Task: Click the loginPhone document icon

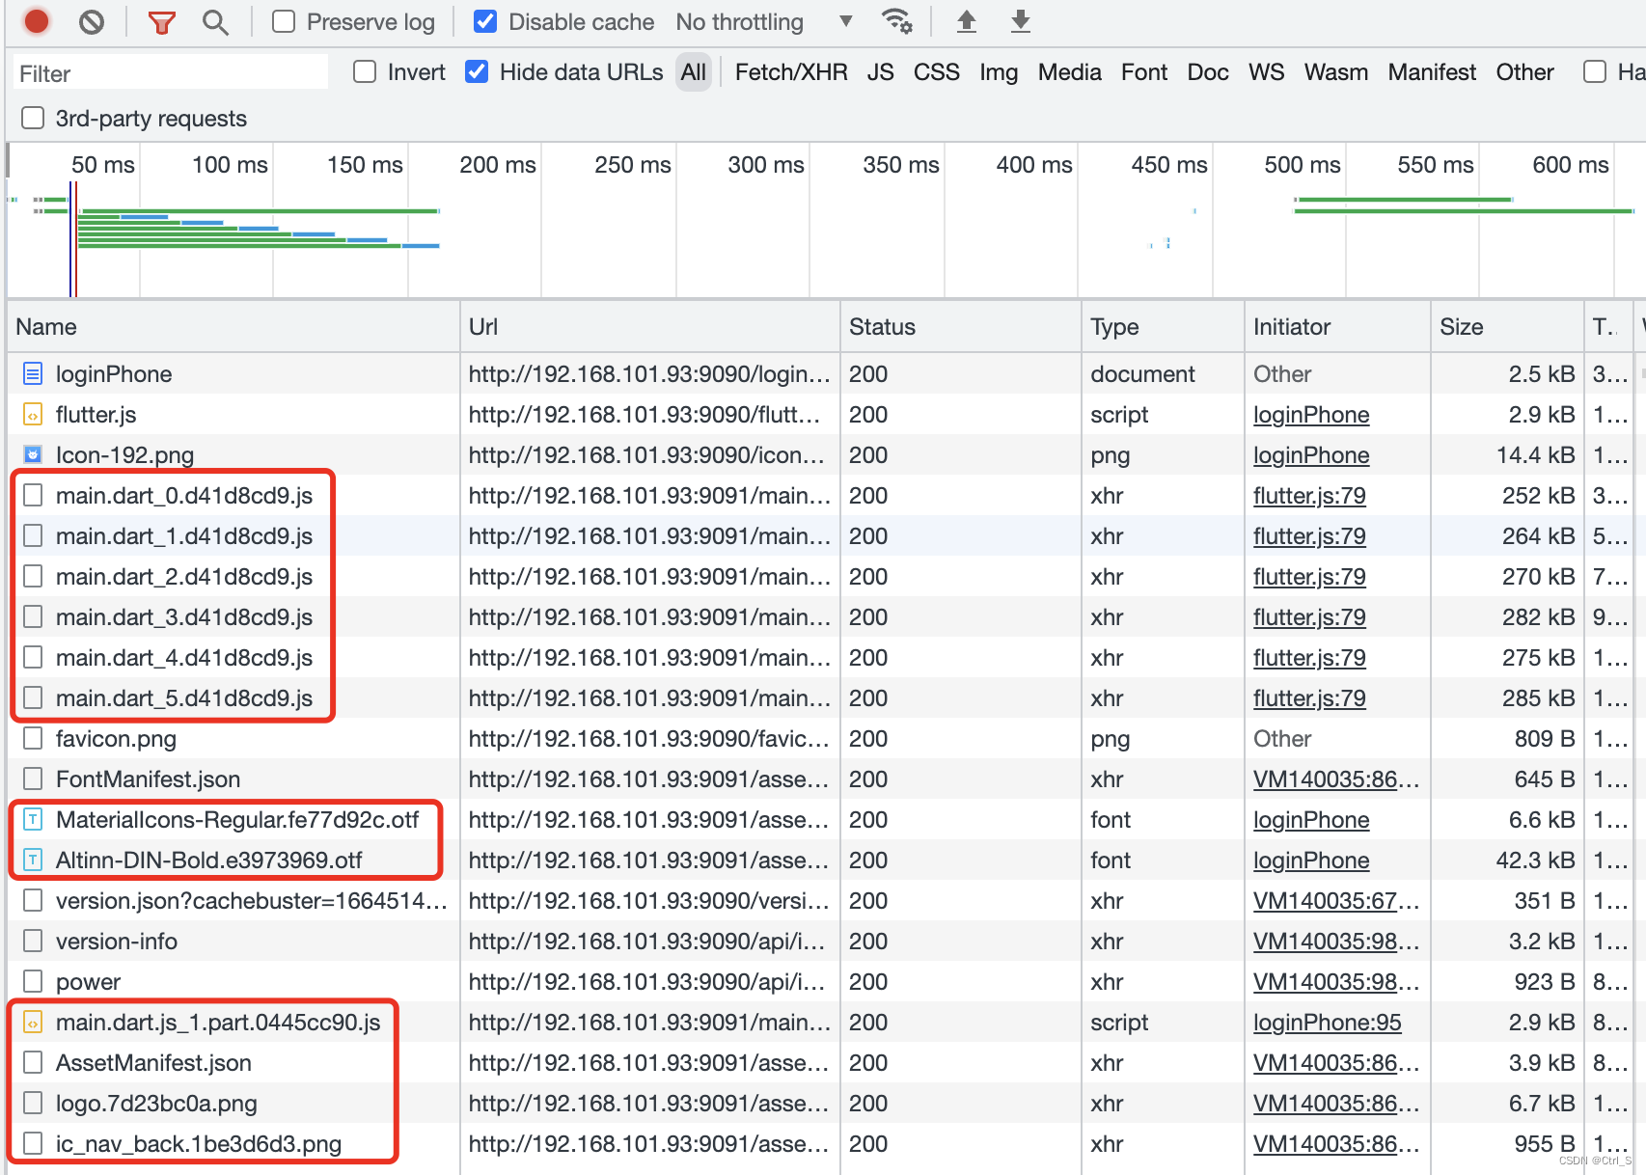Action: [33, 373]
